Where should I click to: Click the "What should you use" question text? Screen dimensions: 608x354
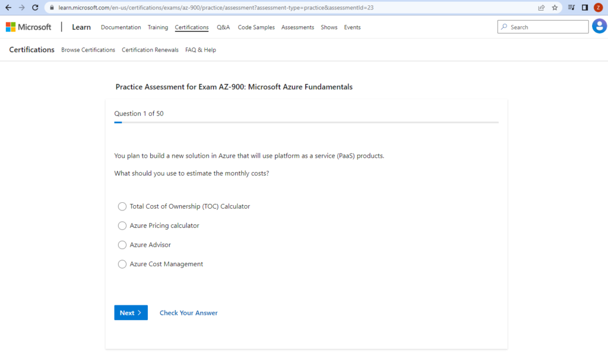(x=192, y=173)
